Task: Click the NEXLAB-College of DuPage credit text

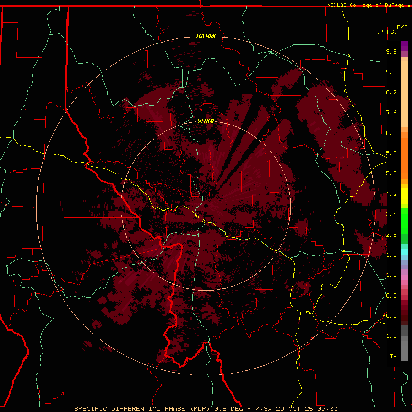Action: coord(366,5)
